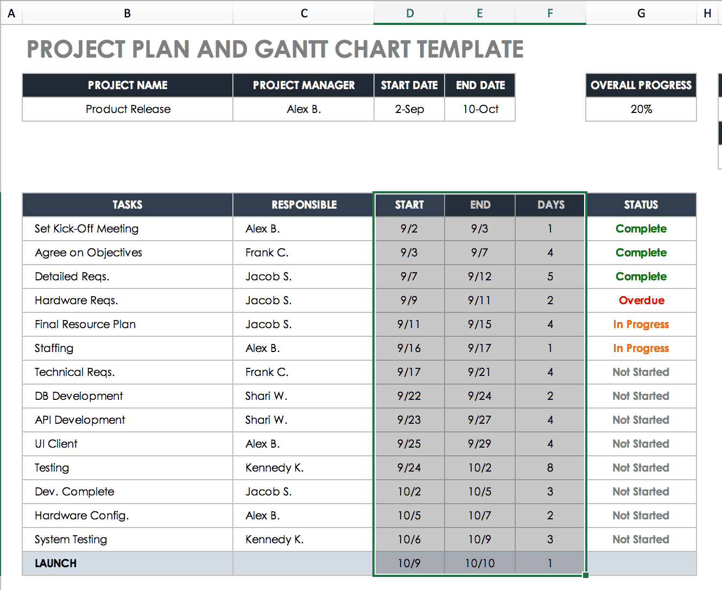Select column G header

(641, 13)
